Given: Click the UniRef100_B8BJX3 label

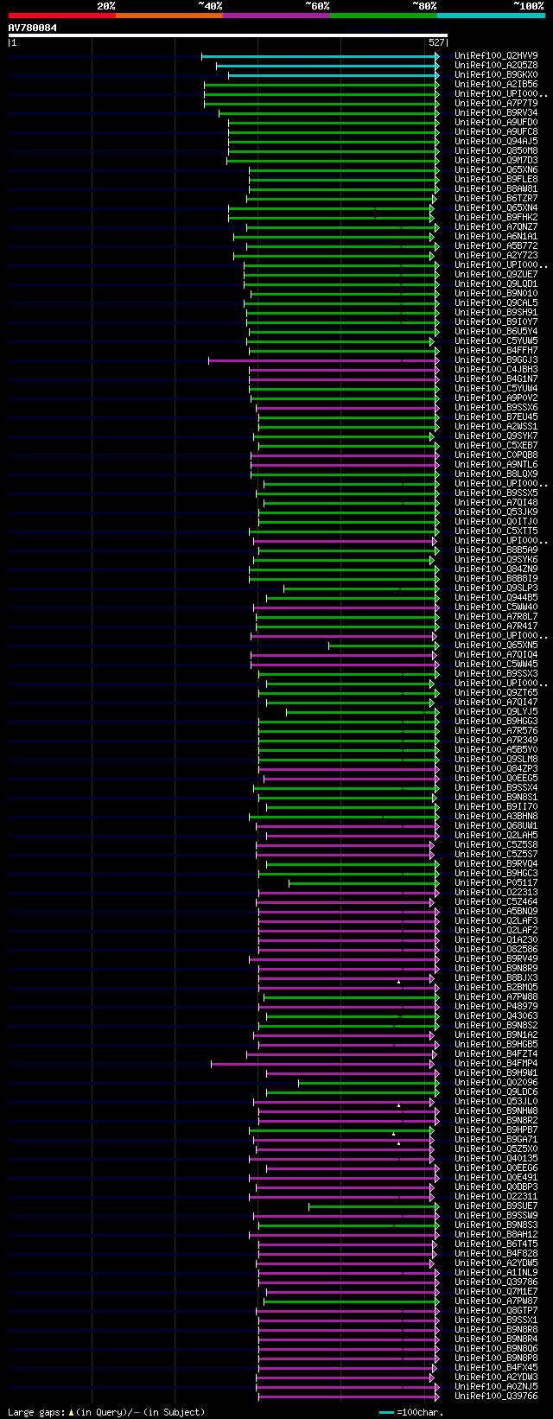Looking at the screenshot, I should tap(496, 978).
